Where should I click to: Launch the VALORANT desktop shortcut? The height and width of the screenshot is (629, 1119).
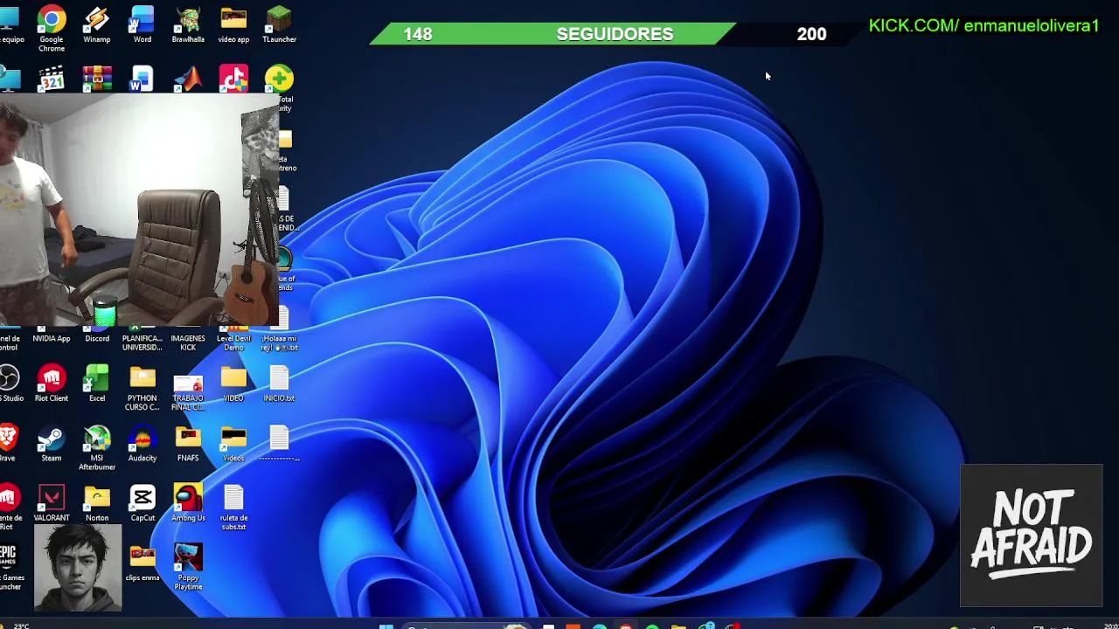click(52, 501)
